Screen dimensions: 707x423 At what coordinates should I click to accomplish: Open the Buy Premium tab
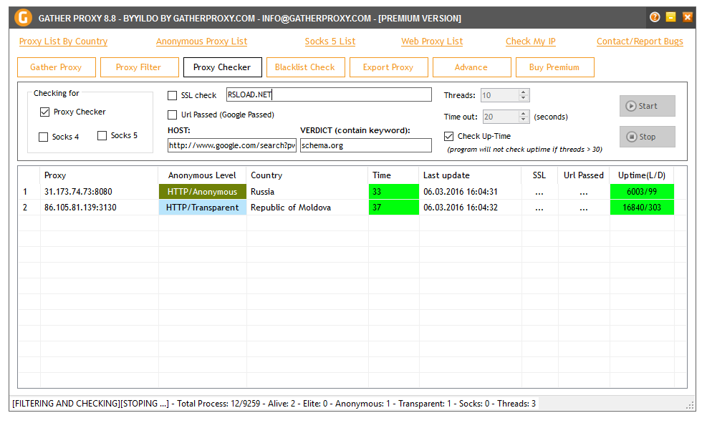554,67
